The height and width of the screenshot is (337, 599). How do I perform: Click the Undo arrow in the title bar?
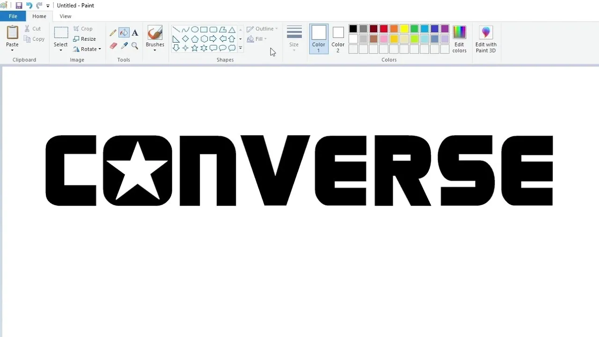point(29,6)
